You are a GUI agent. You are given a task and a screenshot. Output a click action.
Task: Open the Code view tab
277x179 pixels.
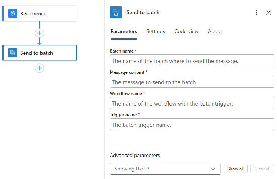[186, 31]
